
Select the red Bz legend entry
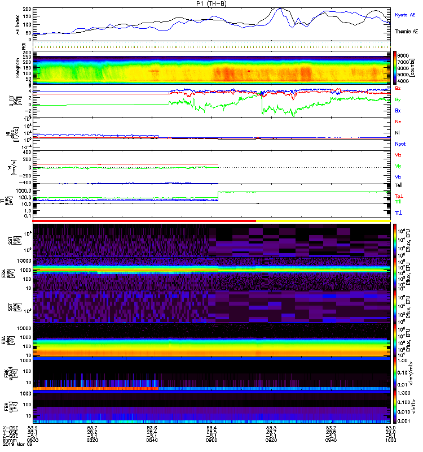tap(398, 89)
